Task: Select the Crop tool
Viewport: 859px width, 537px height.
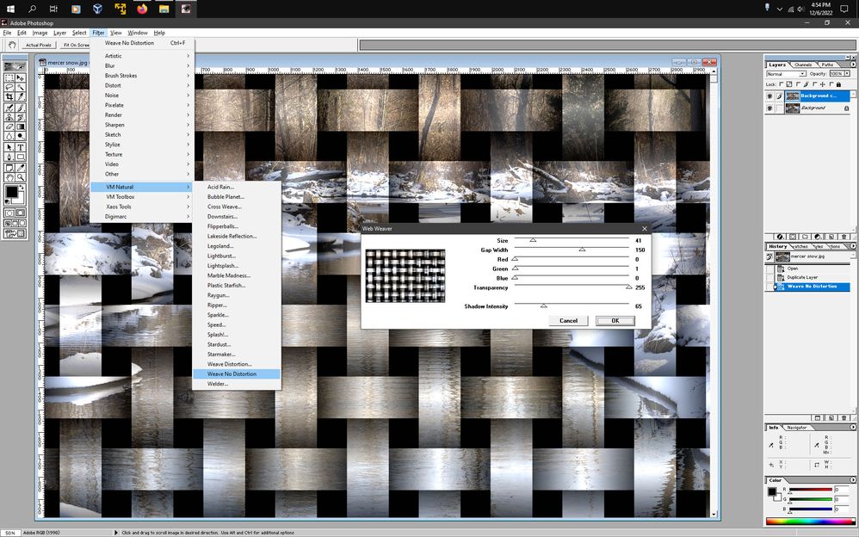Action: pos(9,97)
